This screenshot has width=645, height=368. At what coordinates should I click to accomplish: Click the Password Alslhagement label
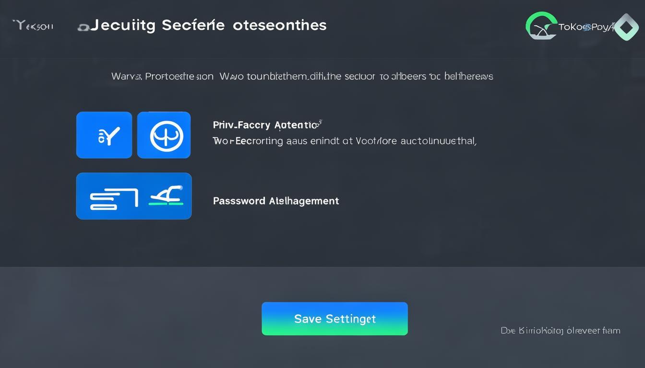click(x=276, y=201)
